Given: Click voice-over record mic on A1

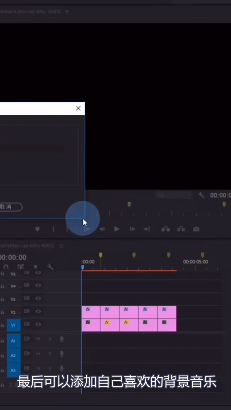Looking at the screenshot, I should 62,339.
